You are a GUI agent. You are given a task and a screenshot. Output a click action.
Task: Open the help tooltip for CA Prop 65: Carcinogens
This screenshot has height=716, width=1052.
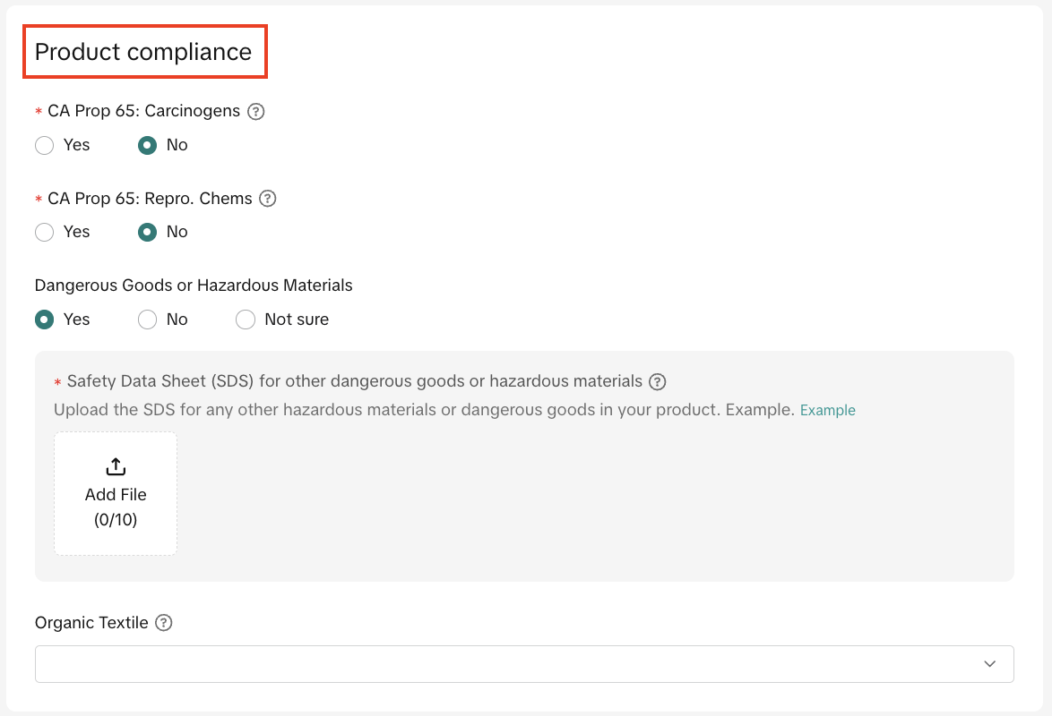coord(256,111)
